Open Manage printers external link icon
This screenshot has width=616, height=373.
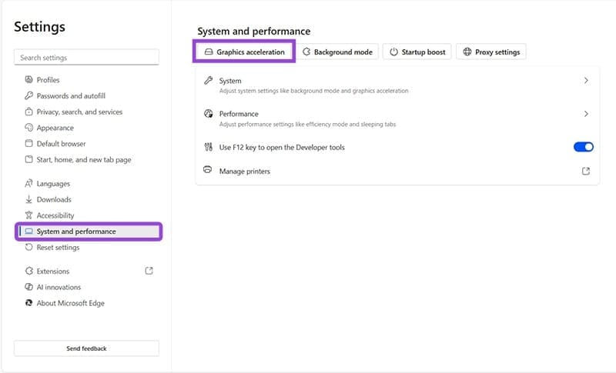(x=586, y=171)
